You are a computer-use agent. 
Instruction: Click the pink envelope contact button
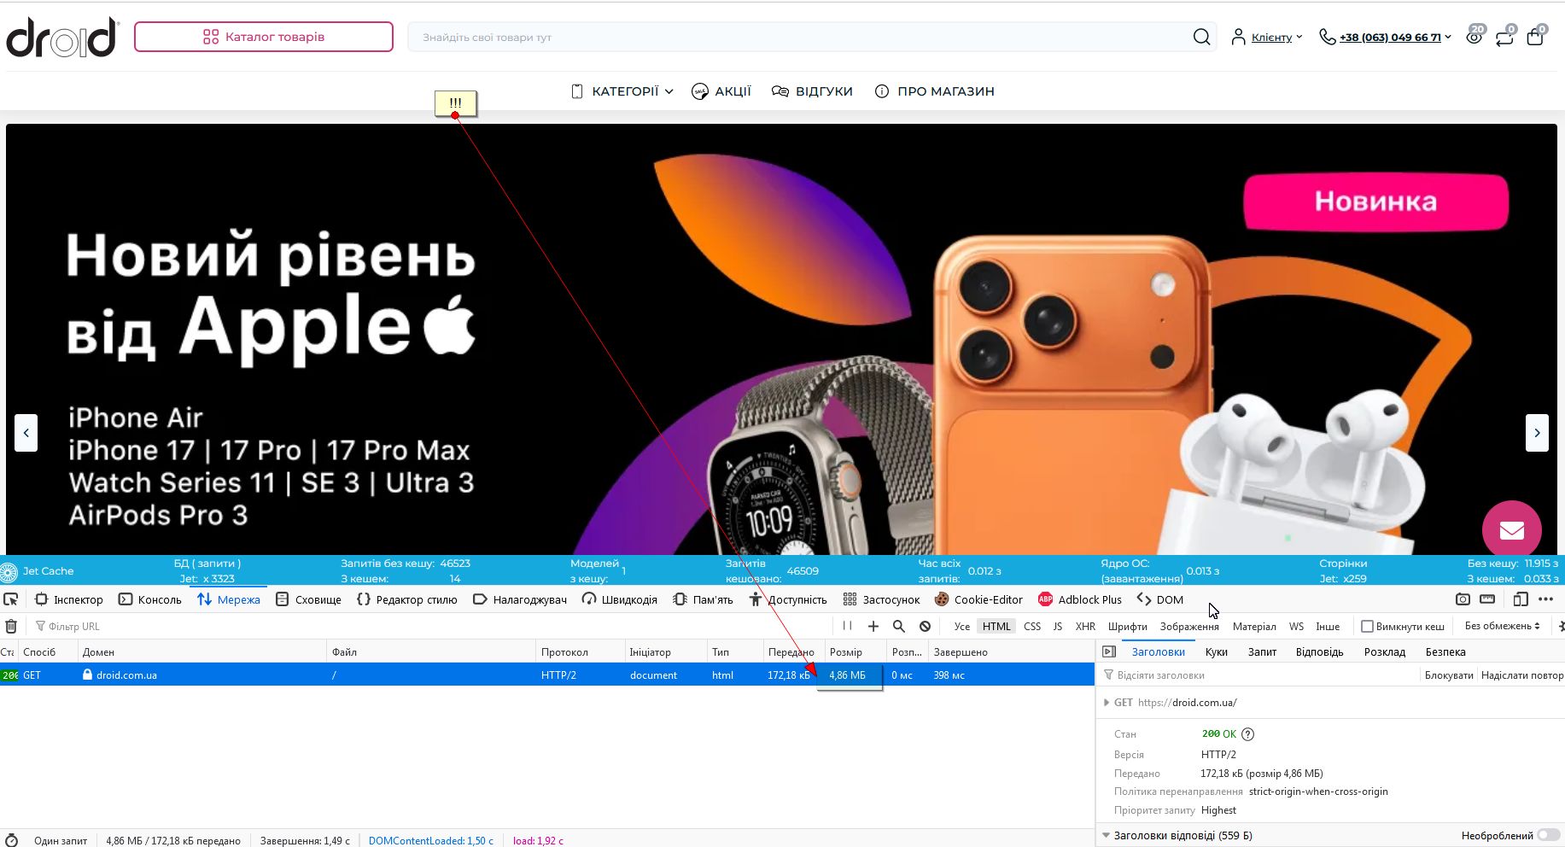pos(1511,529)
